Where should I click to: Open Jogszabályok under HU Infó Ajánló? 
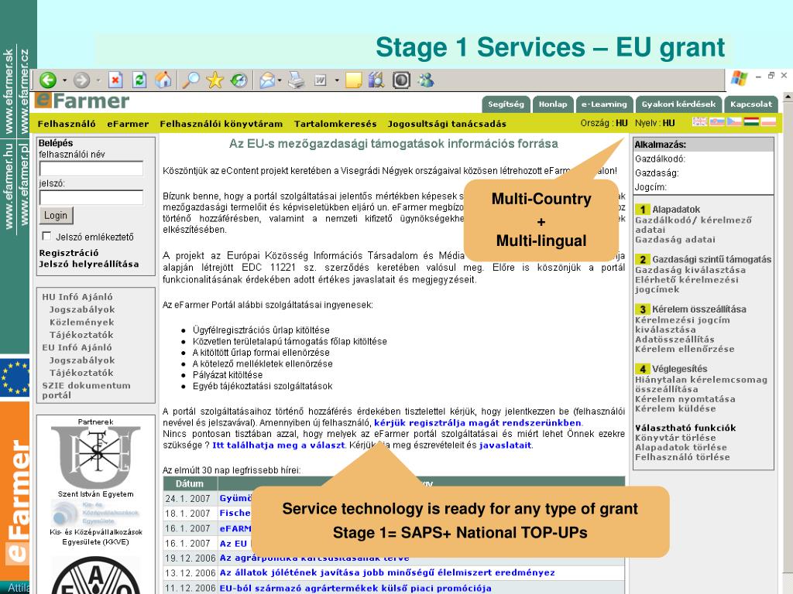coord(82,309)
